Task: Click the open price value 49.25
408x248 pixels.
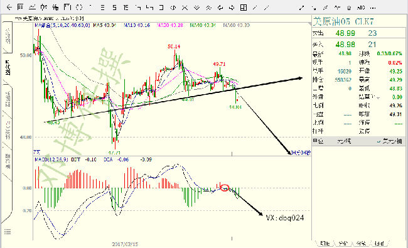Action: 396,72
